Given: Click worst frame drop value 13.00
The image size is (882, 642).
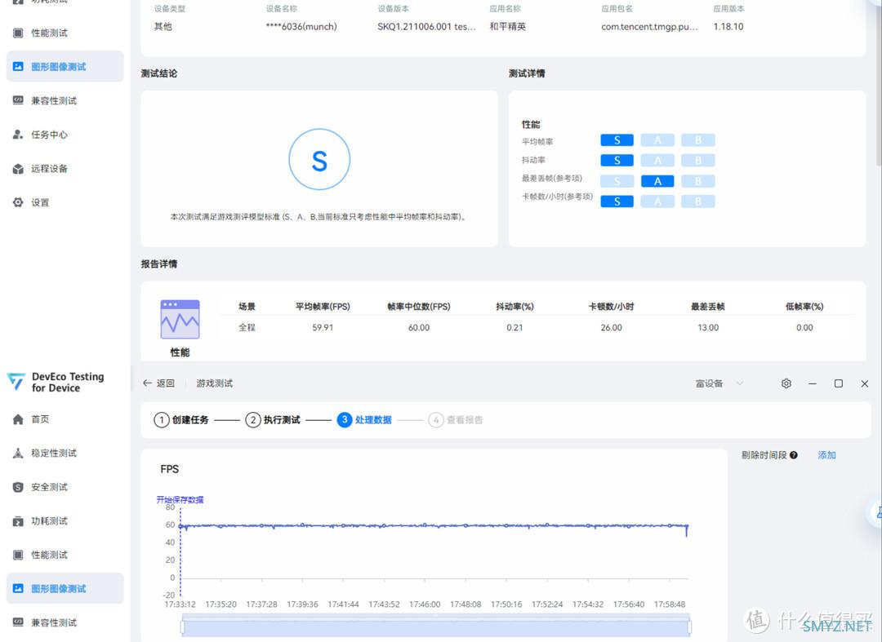Looking at the screenshot, I should (708, 327).
